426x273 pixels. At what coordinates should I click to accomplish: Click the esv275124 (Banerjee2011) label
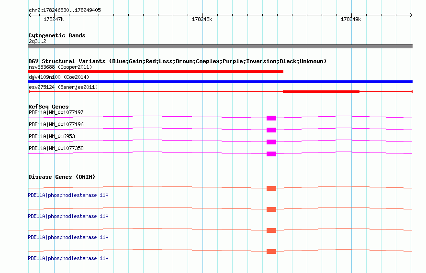click(63, 87)
